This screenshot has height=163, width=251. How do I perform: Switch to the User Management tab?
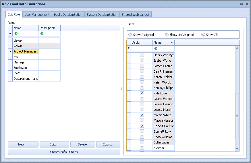coord(37,15)
